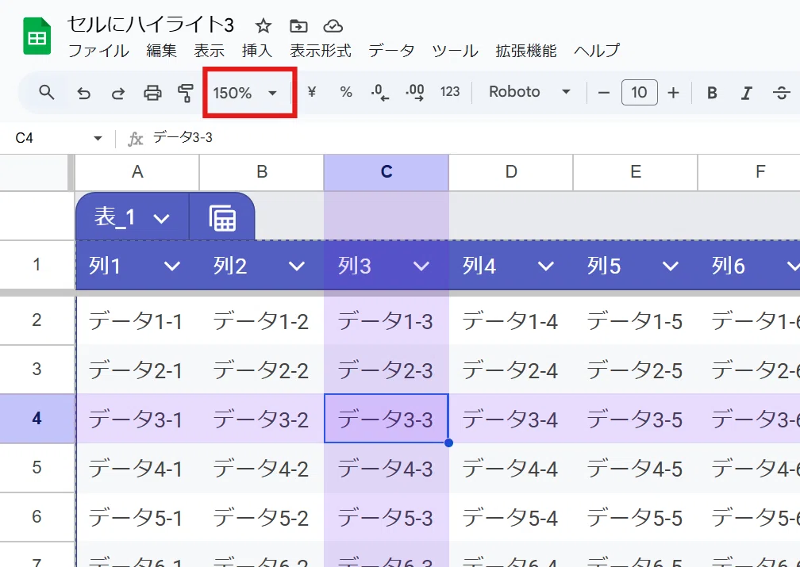Check cloud save status icon
The image size is (800, 567).
[333, 25]
